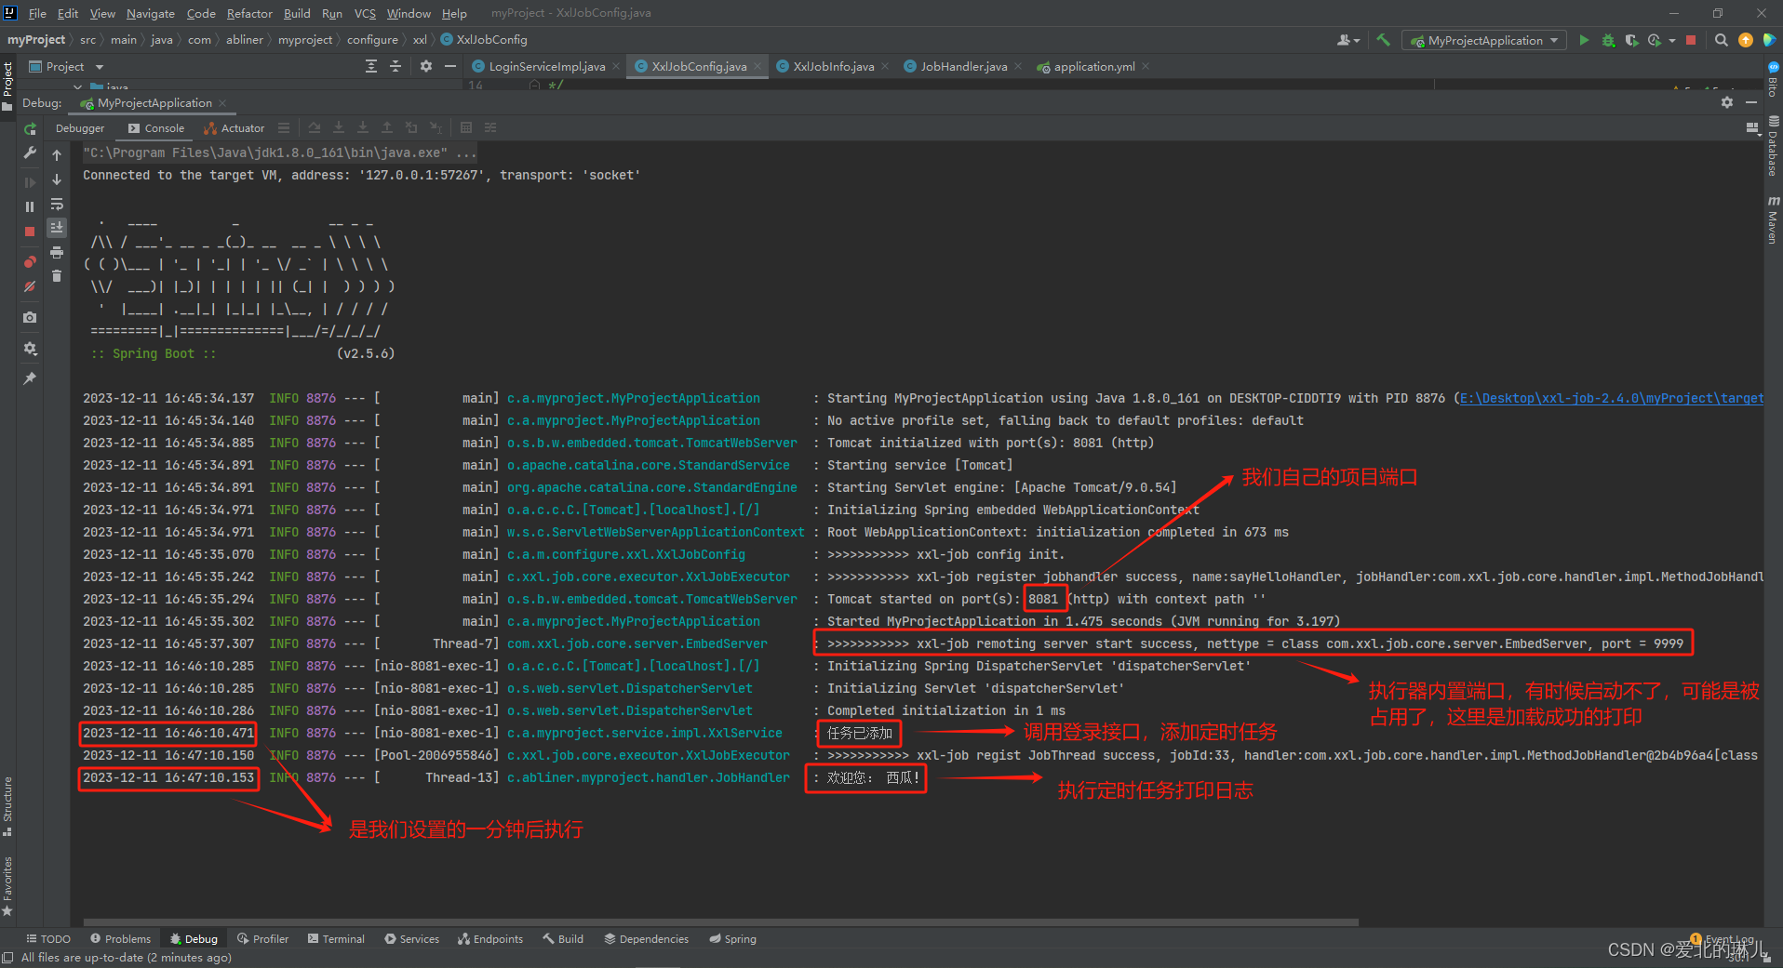Switch to the Actuator tab
1783x968 pixels.
[234, 128]
